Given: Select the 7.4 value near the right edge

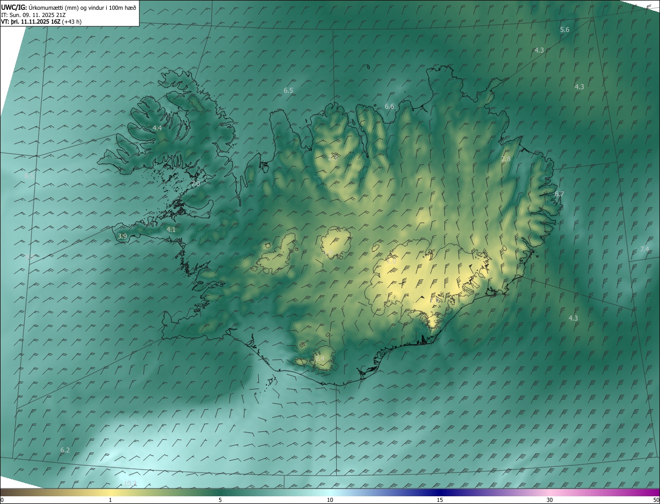Looking at the screenshot, I should pyautogui.click(x=645, y=249).
